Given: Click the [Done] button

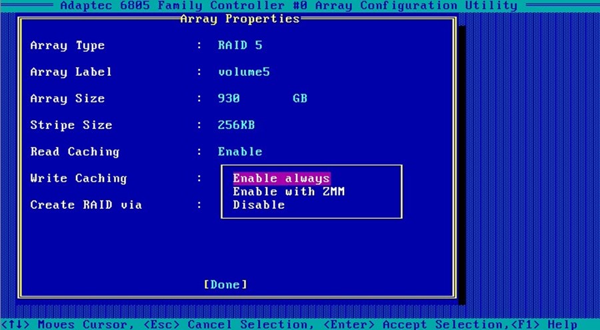Looking at the screenshot, I should (x=225, y=285).
